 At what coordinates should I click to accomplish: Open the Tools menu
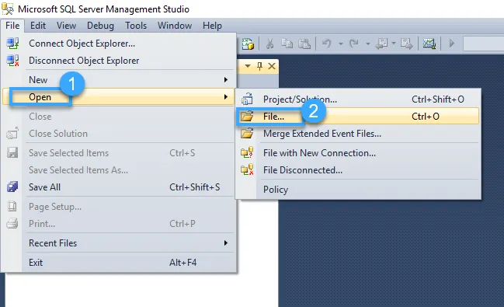pyautogui.click(x=136, y=26)
